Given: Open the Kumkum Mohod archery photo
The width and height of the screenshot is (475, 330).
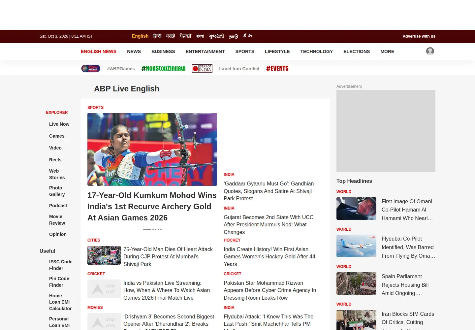Looking at the screenshot, I should pos(152,149).
